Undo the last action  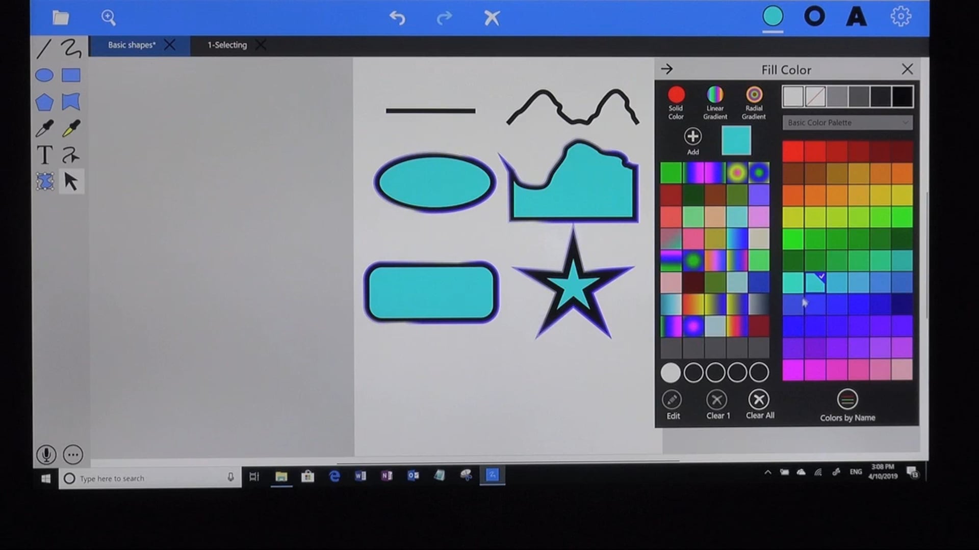(398, 17)
